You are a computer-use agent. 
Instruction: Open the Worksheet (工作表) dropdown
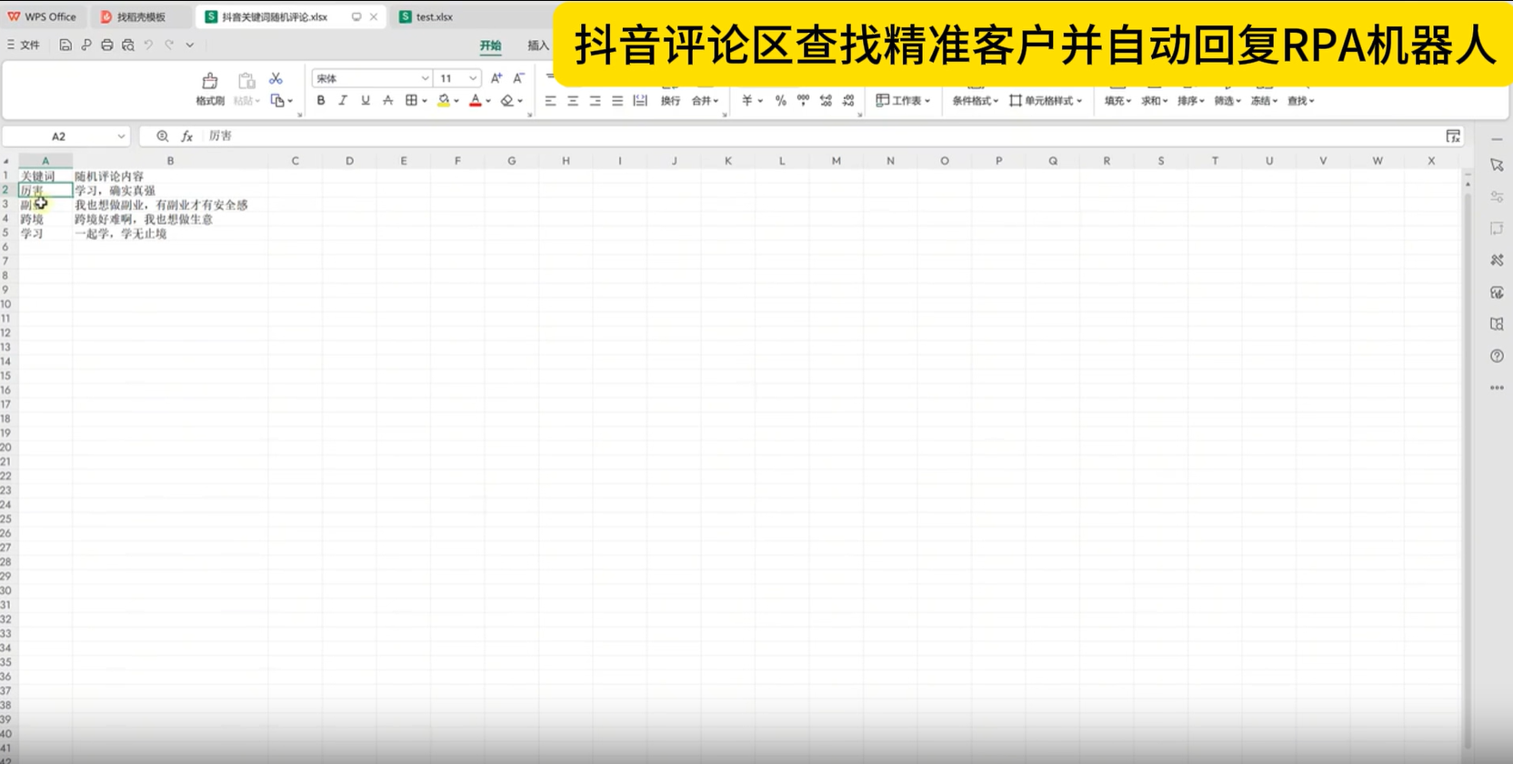click(903, 101)
